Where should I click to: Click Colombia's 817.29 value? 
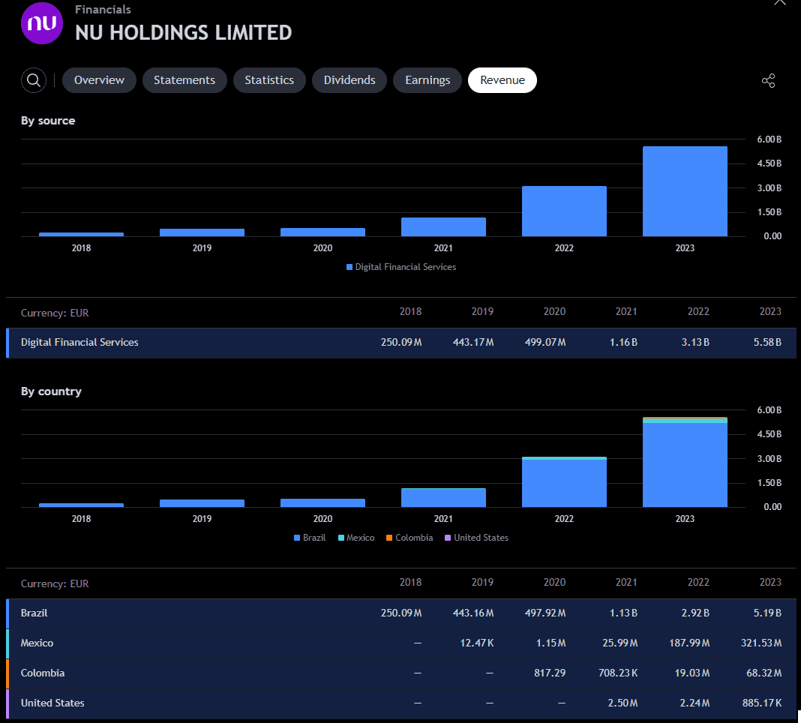(550, 673)
